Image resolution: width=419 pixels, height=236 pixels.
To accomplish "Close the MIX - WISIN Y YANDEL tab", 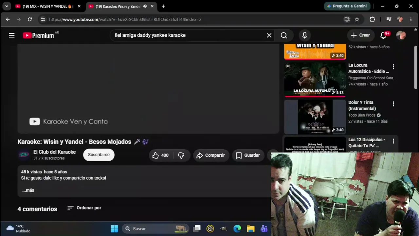I will (x=79, y=6).
